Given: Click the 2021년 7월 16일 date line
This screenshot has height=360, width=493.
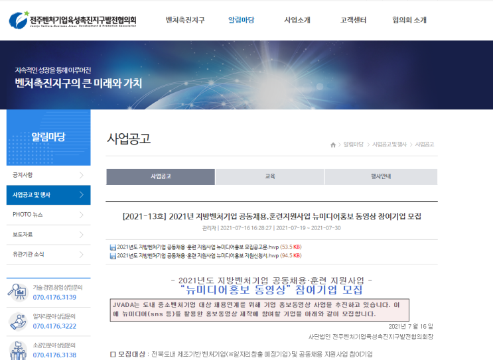Looking at the screenshot, I should [x=411, y=327].
